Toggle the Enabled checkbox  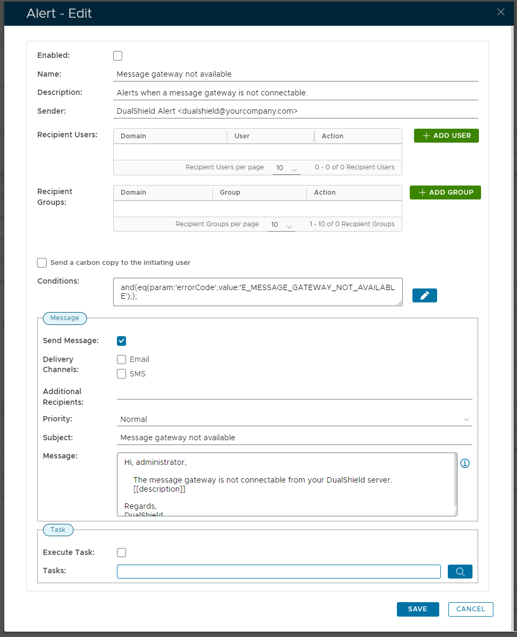pos(118,56)
